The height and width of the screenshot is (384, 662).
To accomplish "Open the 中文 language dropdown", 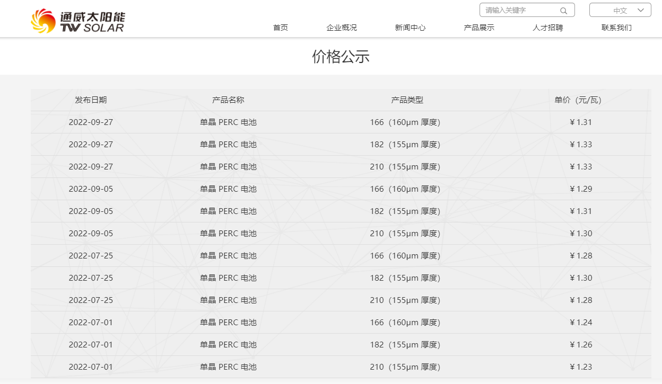I will click(620, 10).
